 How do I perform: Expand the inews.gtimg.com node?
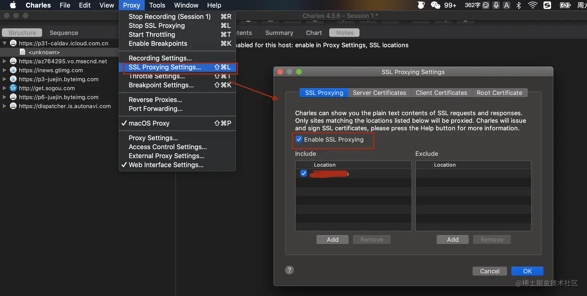point(5,70)
